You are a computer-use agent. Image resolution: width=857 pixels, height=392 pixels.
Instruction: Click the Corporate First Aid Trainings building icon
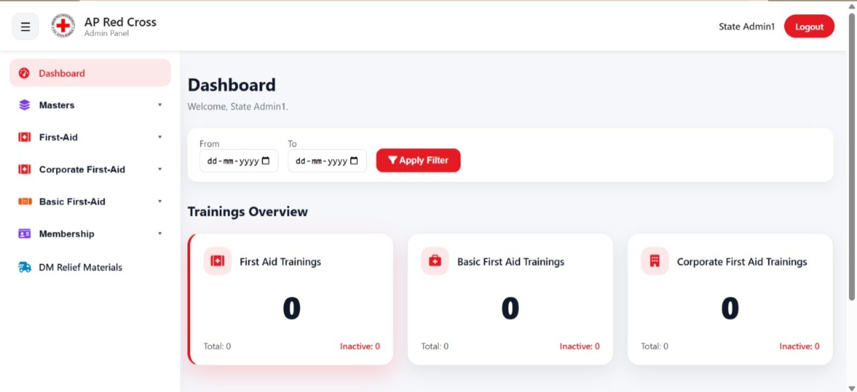click(655, 261)
